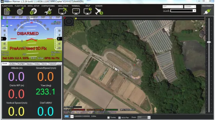This screenshot has height=120, width=215.
Task: Click the DistToMAV value
Action: pos(46,111)
